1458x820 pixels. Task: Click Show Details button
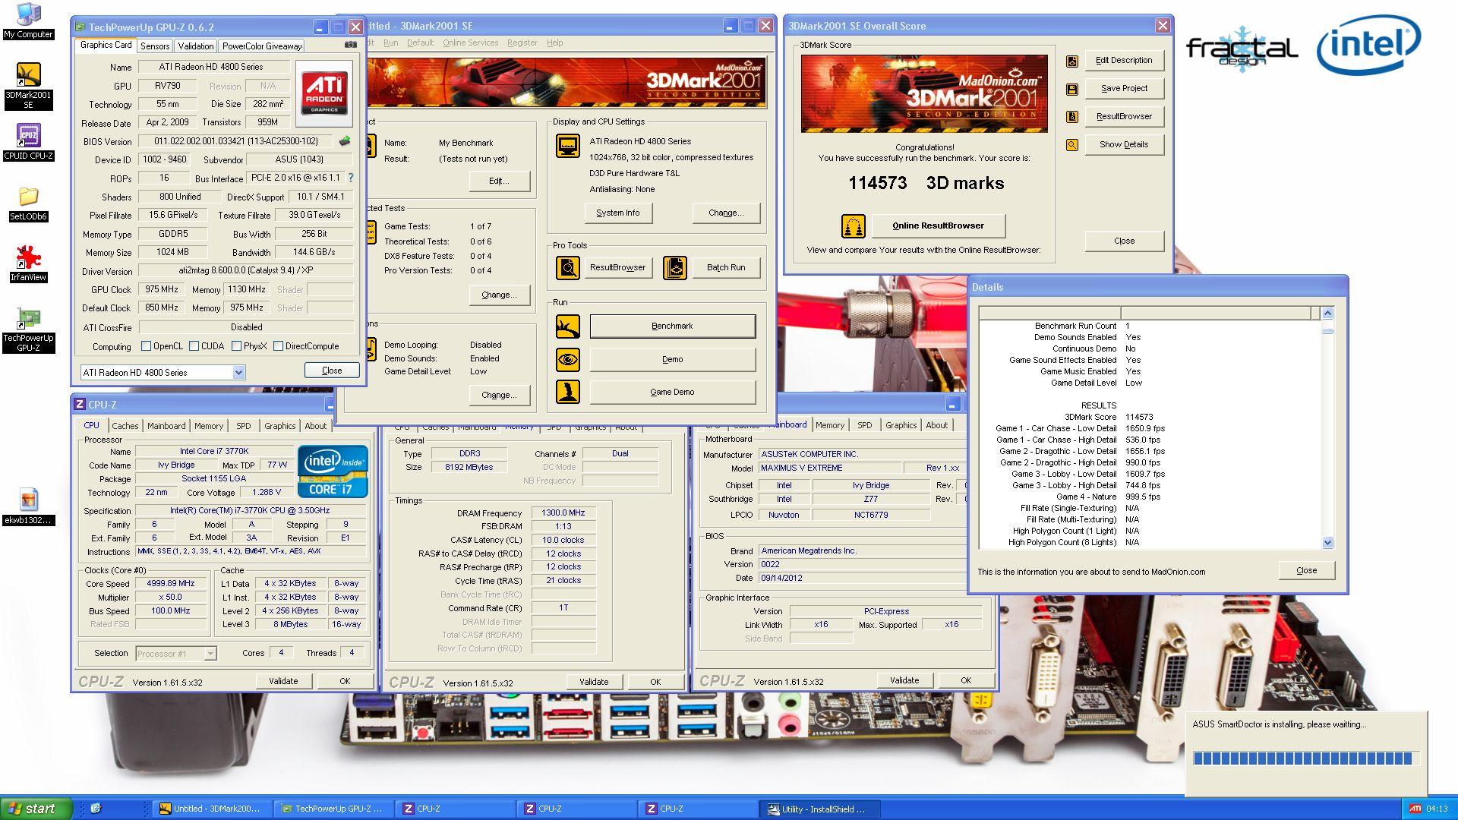click(1124, 145)
